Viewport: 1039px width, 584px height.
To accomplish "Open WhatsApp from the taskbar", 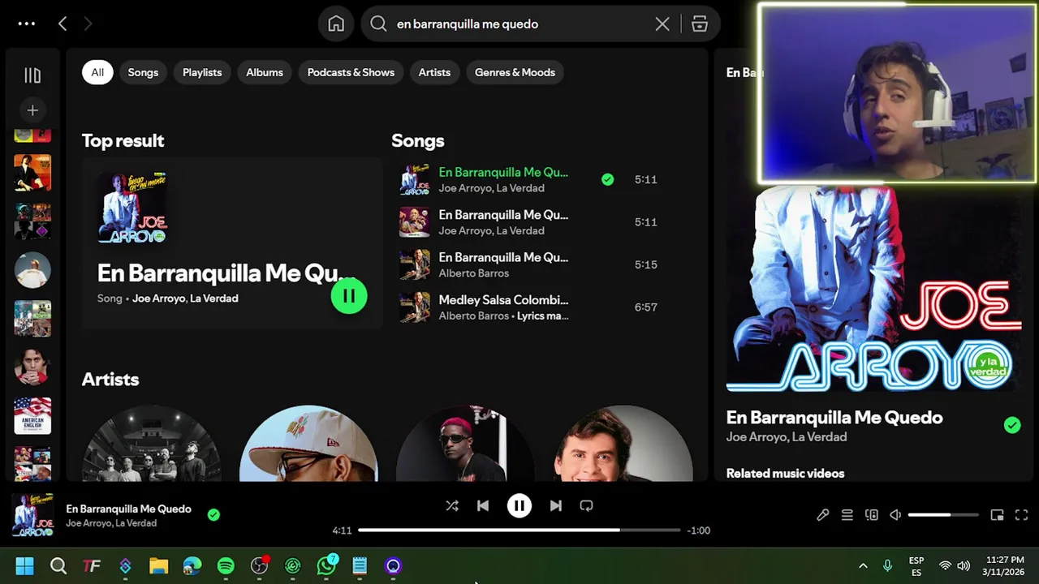I will tap(326, 566).
